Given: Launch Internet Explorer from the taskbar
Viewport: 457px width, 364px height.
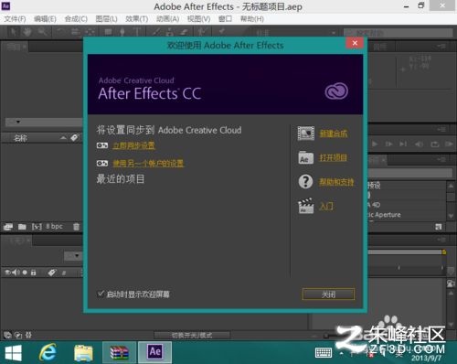Looking at the screenshot, I should (48, 352).
